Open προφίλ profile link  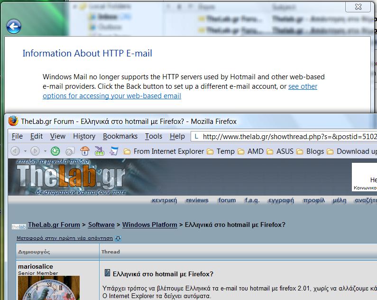click(314, 200)
